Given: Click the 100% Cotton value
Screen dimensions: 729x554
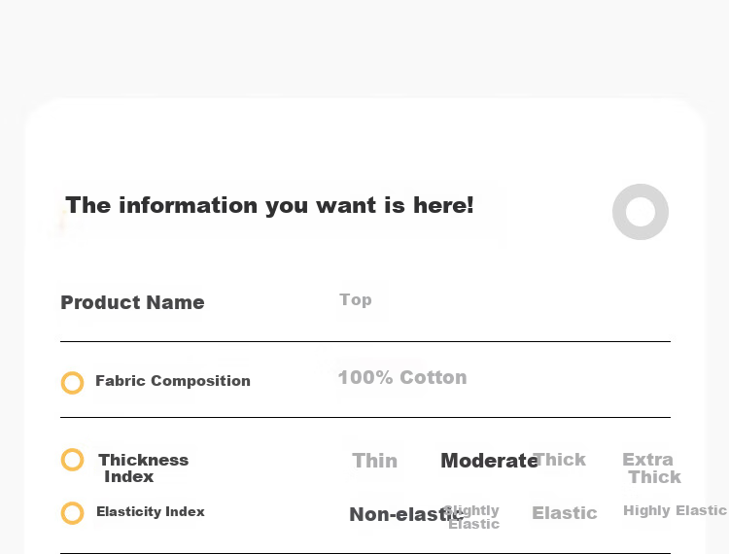Looking at the screenshot, I should (402, 377).
